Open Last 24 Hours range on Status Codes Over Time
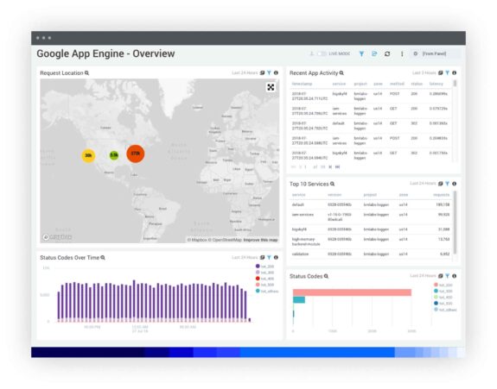The image size is (497, 389). (x=245, y=257)
